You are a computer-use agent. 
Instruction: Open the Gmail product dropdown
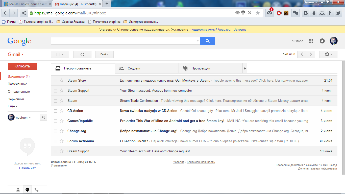[16, 54]
